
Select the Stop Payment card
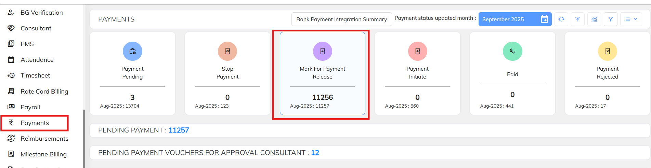(x=227, y=73)
